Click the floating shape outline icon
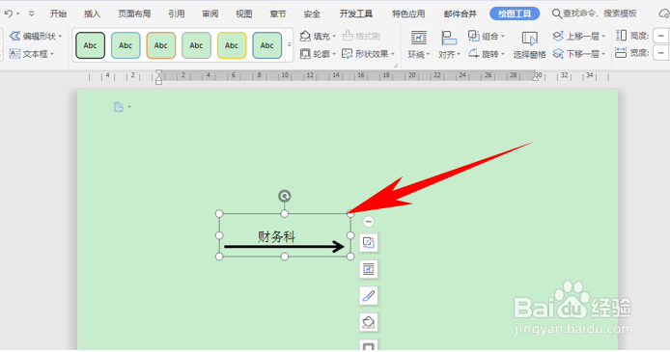 (369, 345)
